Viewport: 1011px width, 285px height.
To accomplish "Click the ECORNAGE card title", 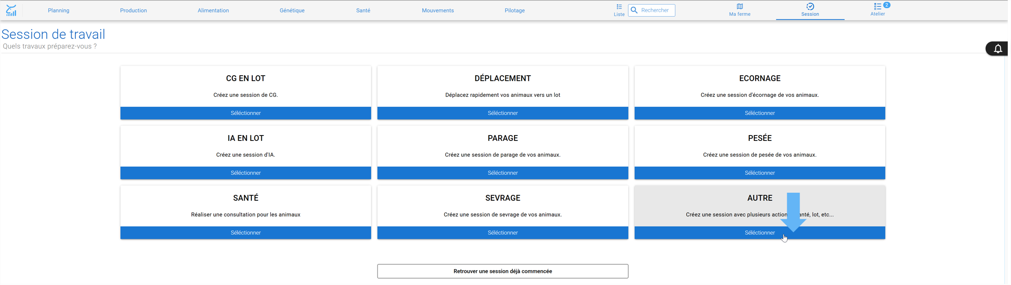I will pyautogui.click(x=760, y=78).
